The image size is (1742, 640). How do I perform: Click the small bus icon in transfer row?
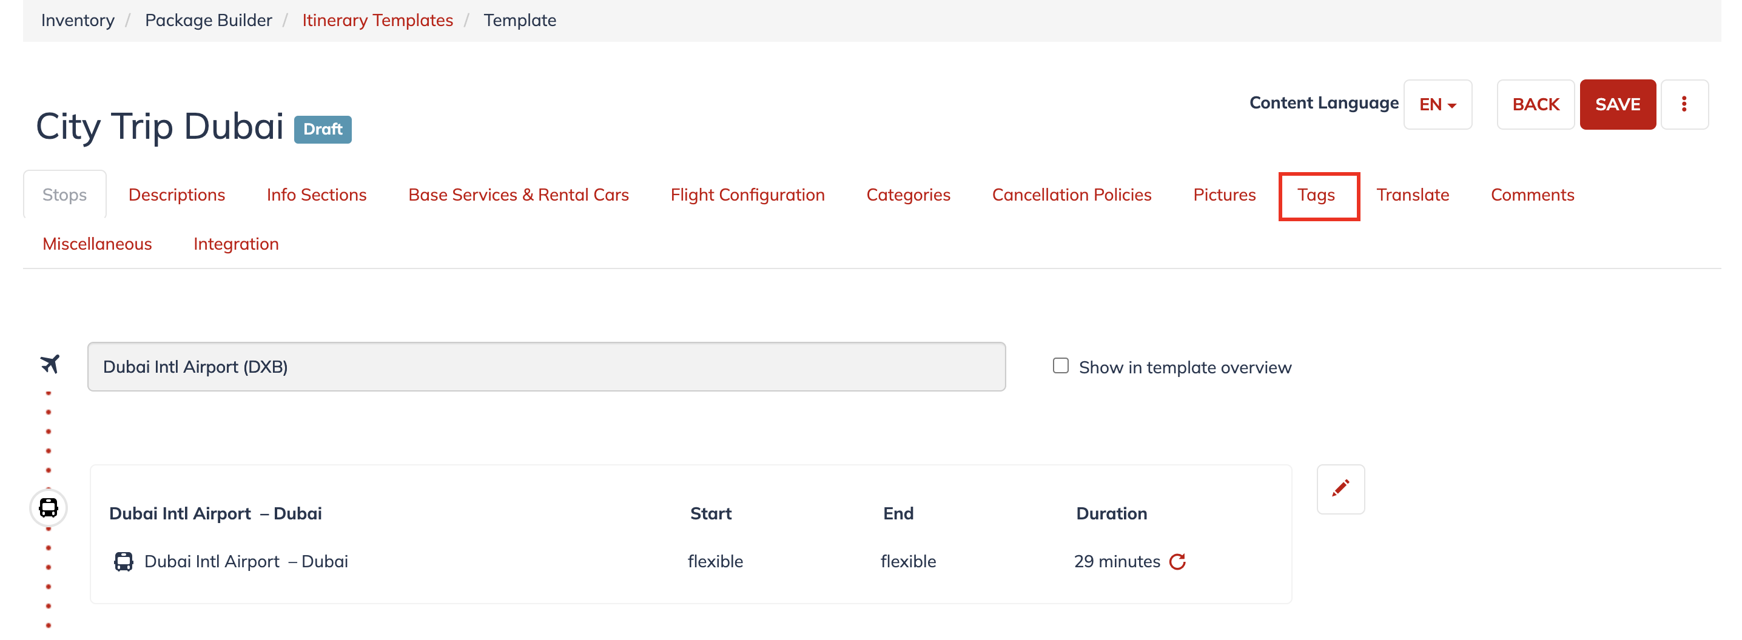124,562
